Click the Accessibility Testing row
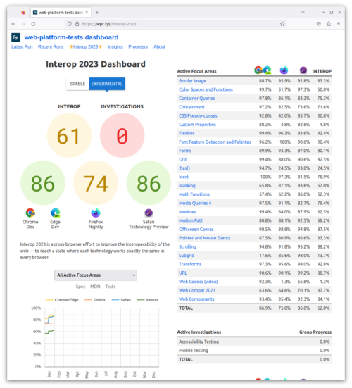Viewport: 352px width, 388px height. click(x=254, y=342)
